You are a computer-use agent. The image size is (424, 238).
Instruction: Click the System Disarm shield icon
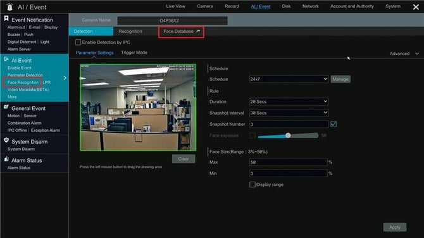point(6,140)
